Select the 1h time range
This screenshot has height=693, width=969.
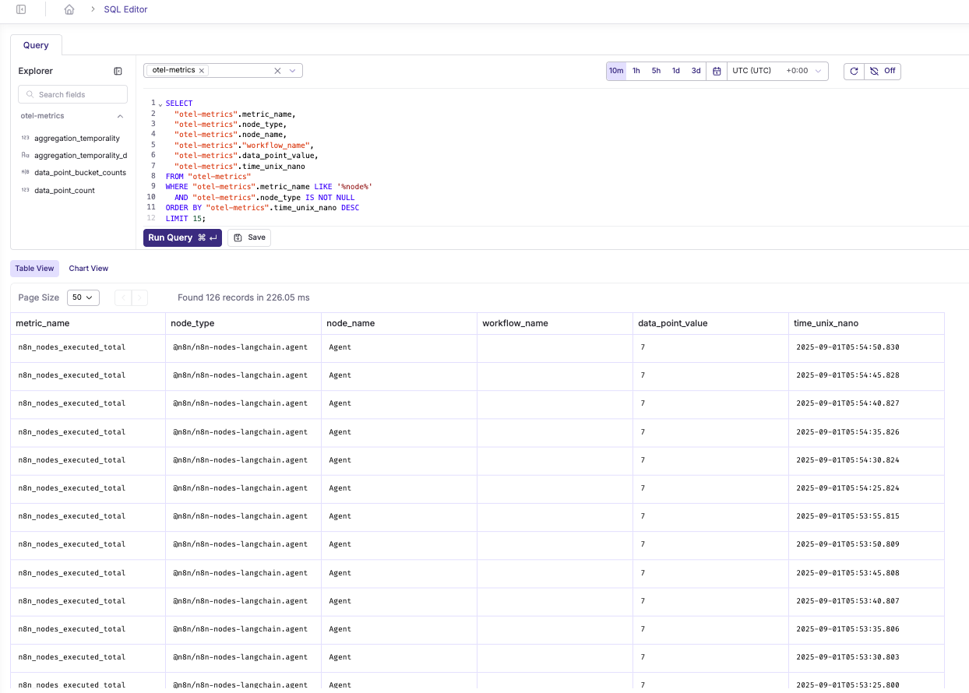point(636,71)
